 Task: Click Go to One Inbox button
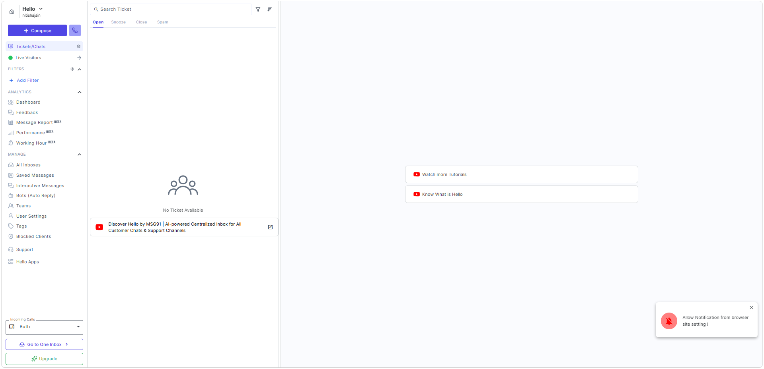click(44, 344)
